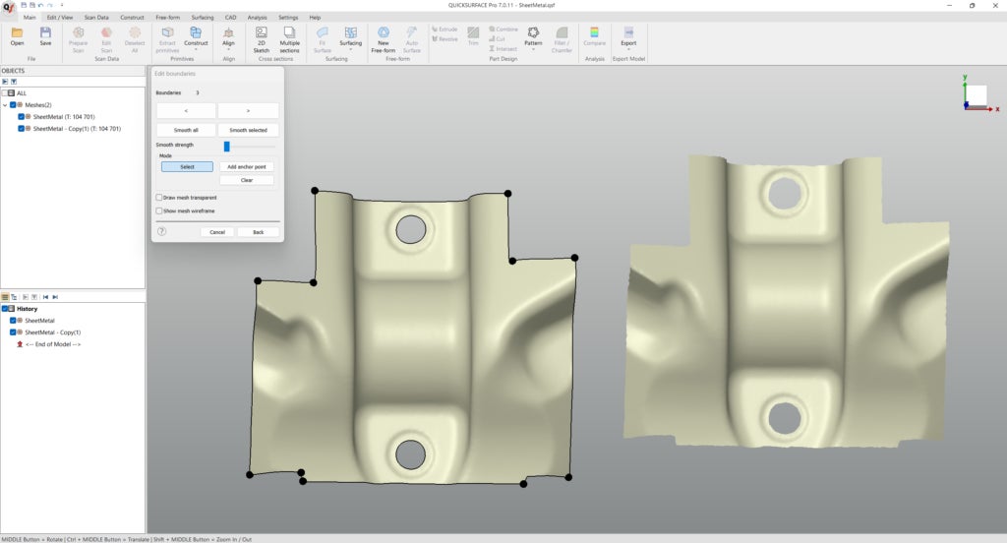The image size is (1007, 543).
Task: Click the Deselect All tool
Action: (x=135, y=39)
